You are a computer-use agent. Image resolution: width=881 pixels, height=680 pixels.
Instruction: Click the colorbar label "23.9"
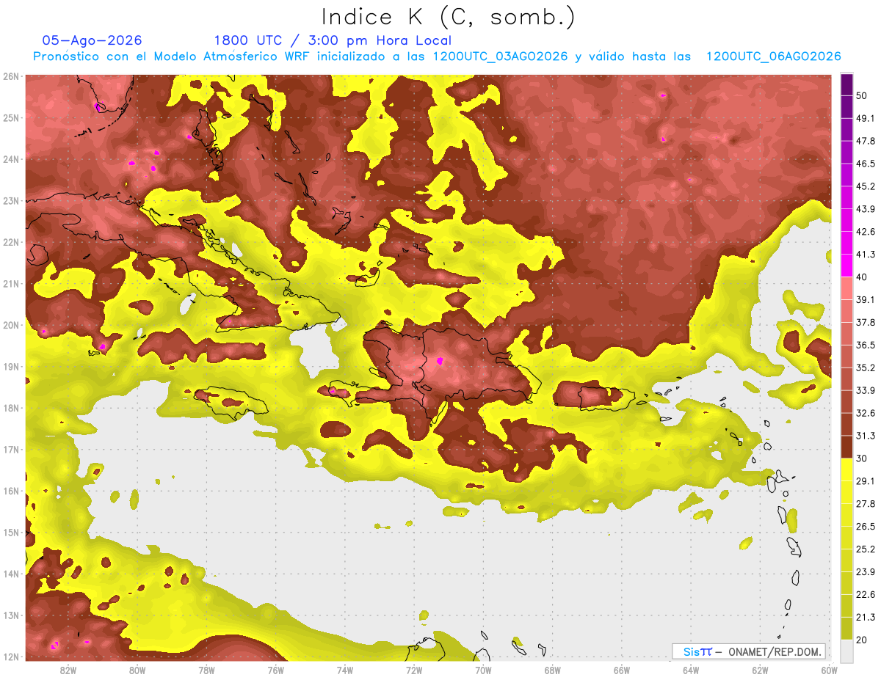(x=865, y=572)
